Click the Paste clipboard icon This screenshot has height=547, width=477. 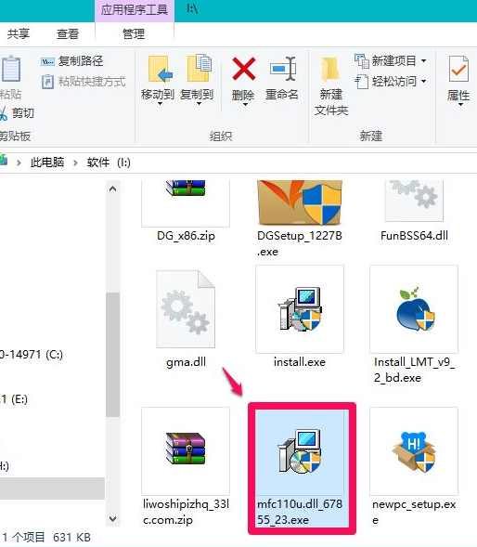[10, 69]
